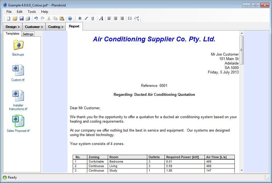Click the Plandroid app icon in title bar
The image size is (272, 183).
[x=5, y=5]
